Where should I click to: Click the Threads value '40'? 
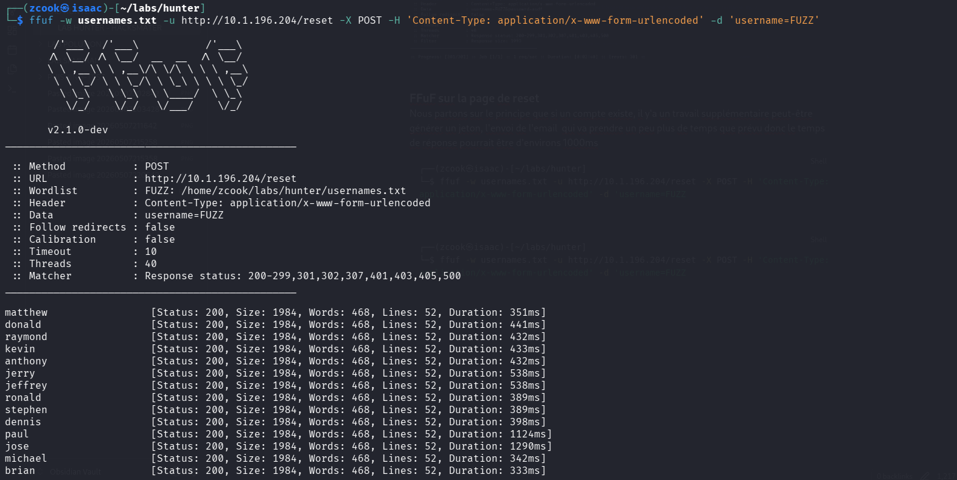coord(151,264)
